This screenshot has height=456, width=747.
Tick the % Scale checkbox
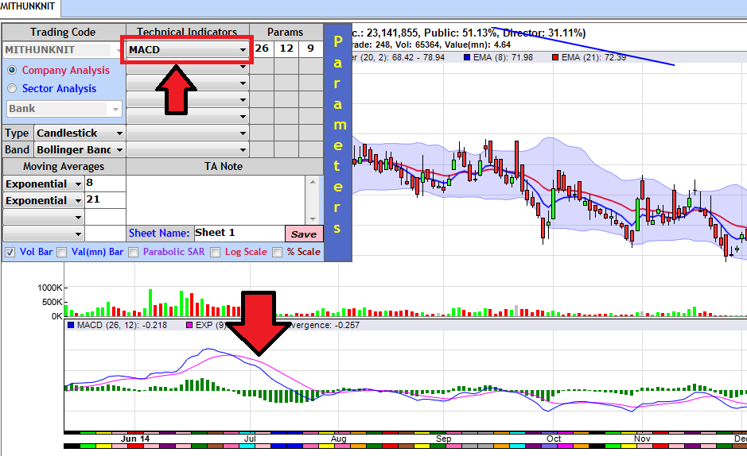(278, 252)
